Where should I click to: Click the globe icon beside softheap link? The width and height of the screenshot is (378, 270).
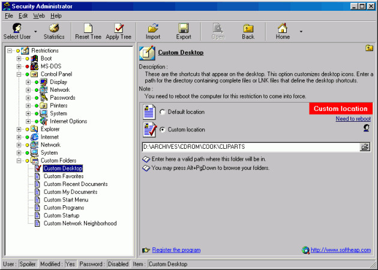[305, 250]
